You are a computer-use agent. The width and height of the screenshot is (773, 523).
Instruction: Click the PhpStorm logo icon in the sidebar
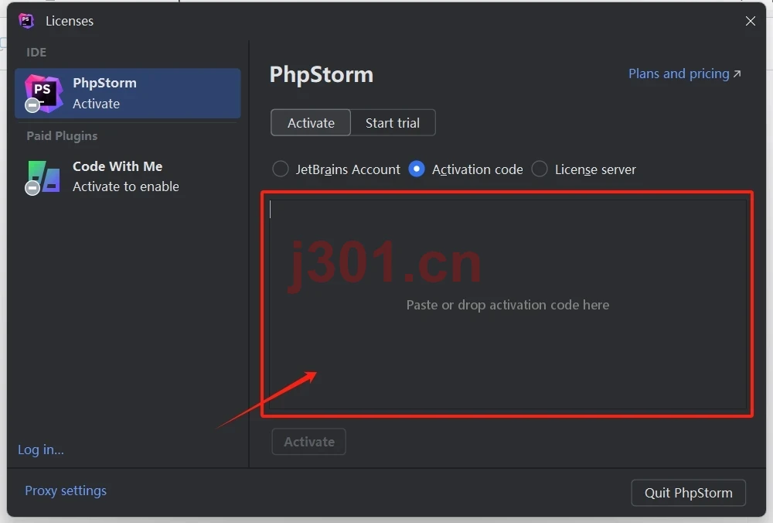(x=44, y=94)
